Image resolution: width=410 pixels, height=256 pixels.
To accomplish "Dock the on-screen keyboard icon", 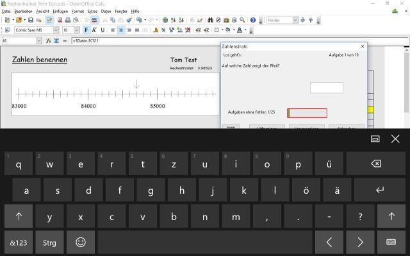I will point(375,139).
